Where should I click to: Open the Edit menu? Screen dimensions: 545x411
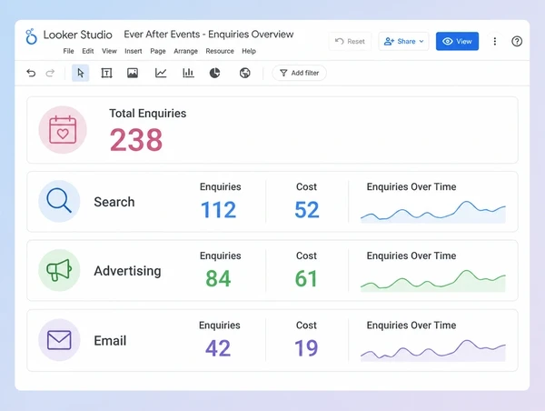pos(88,51)
